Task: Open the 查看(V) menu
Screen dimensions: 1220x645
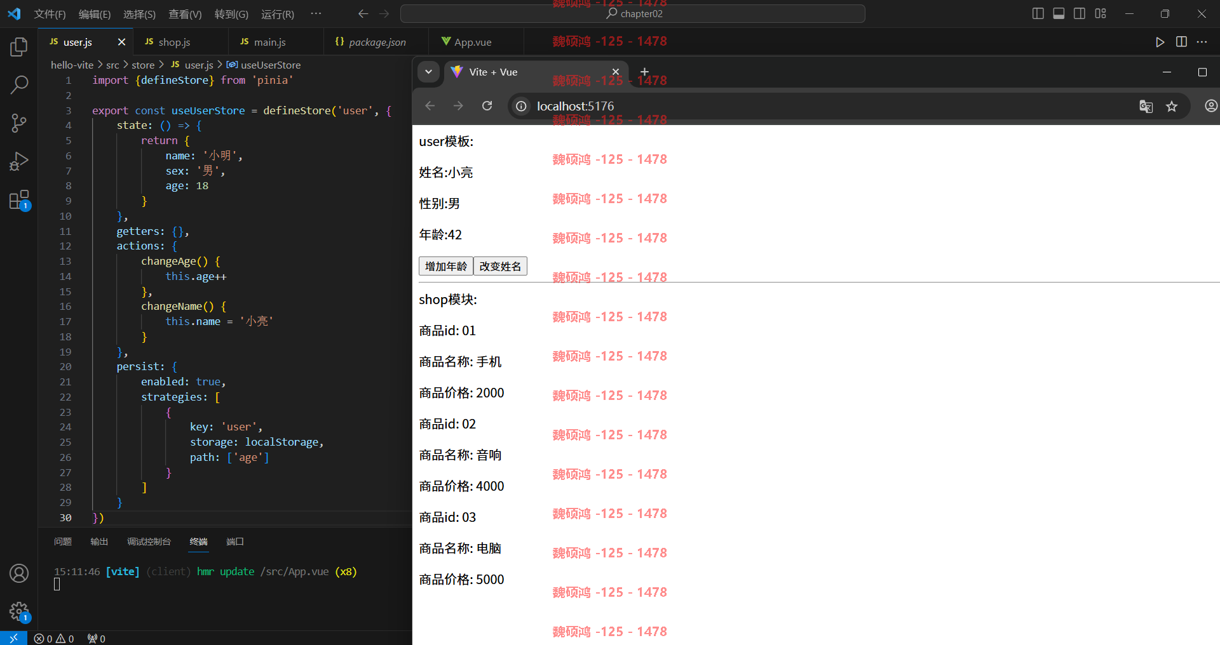Action: pyautogui.click(x=185, y=14)
